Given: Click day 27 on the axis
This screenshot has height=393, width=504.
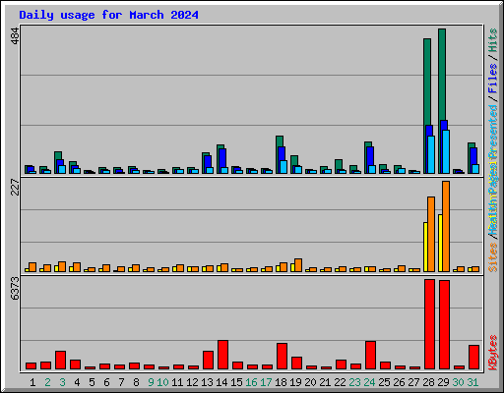Looking at the screenshot, I should [x=413, y=382].
